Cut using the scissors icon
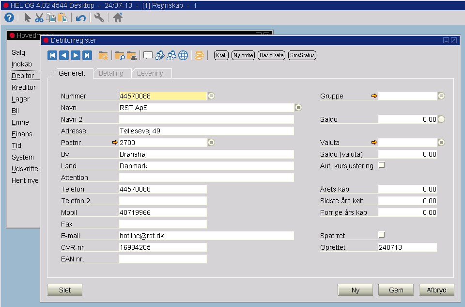This screenshot has width=465, height=307. tap(39, 18)
